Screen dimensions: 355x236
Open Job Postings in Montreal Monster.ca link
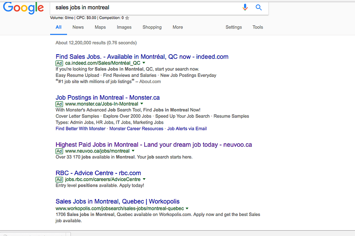tap(107, 97)
